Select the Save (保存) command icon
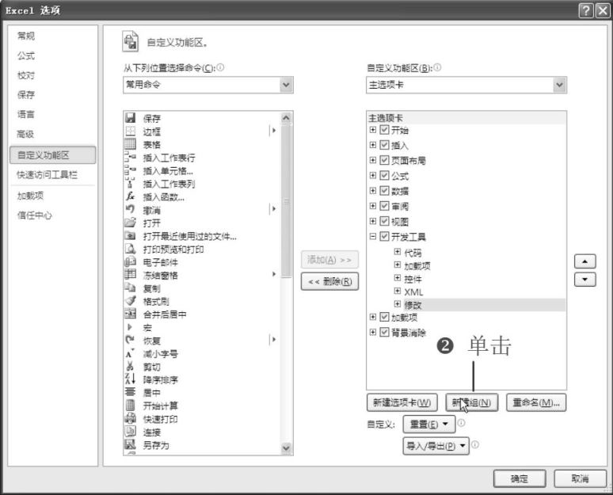This screenshot has height=495, width=613. 130,118
